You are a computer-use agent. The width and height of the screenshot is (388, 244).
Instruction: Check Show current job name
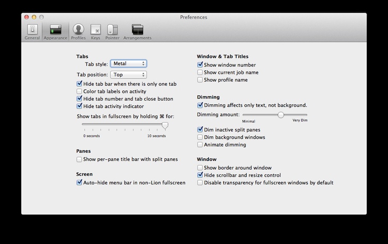(x=200, y=73)
